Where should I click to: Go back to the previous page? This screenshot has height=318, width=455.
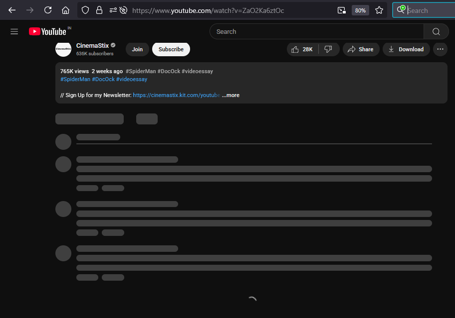12,10
